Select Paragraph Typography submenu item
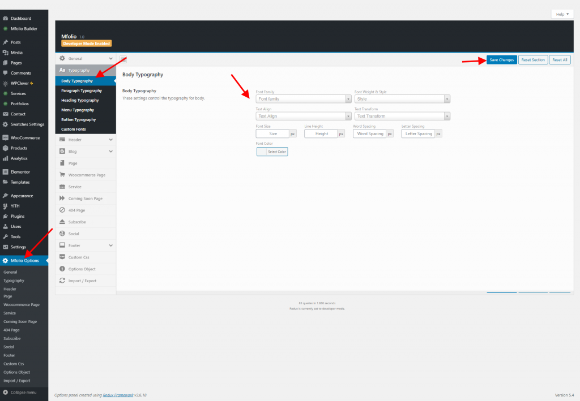Viewport: 580px width, 401px height. (82, 90)
